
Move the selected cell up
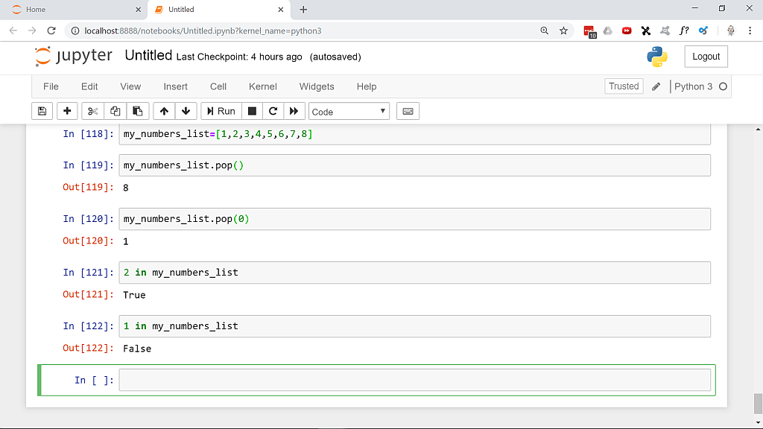pyautogui.click(x=164, y=111)
